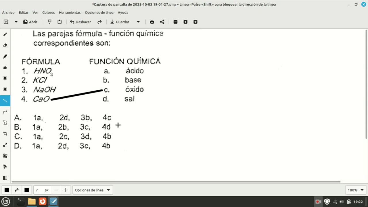Click the Abrir button

pos(30,22)
